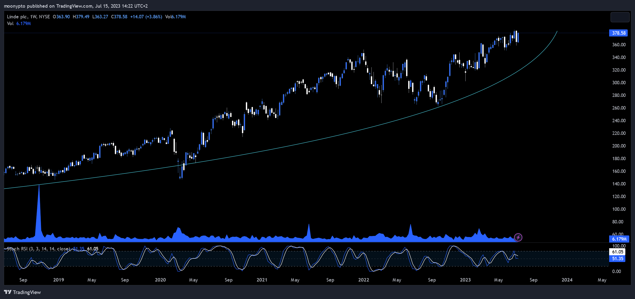Click the volume label 6.179M on the price axis

coord(619,239)
